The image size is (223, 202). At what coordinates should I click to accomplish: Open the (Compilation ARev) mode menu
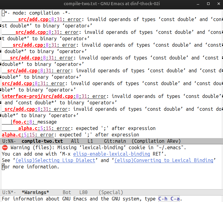point(156,141)
